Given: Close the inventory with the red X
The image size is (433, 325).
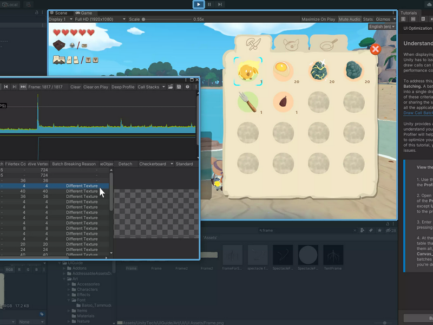Looking at the screenshot, I should point(375,49).
